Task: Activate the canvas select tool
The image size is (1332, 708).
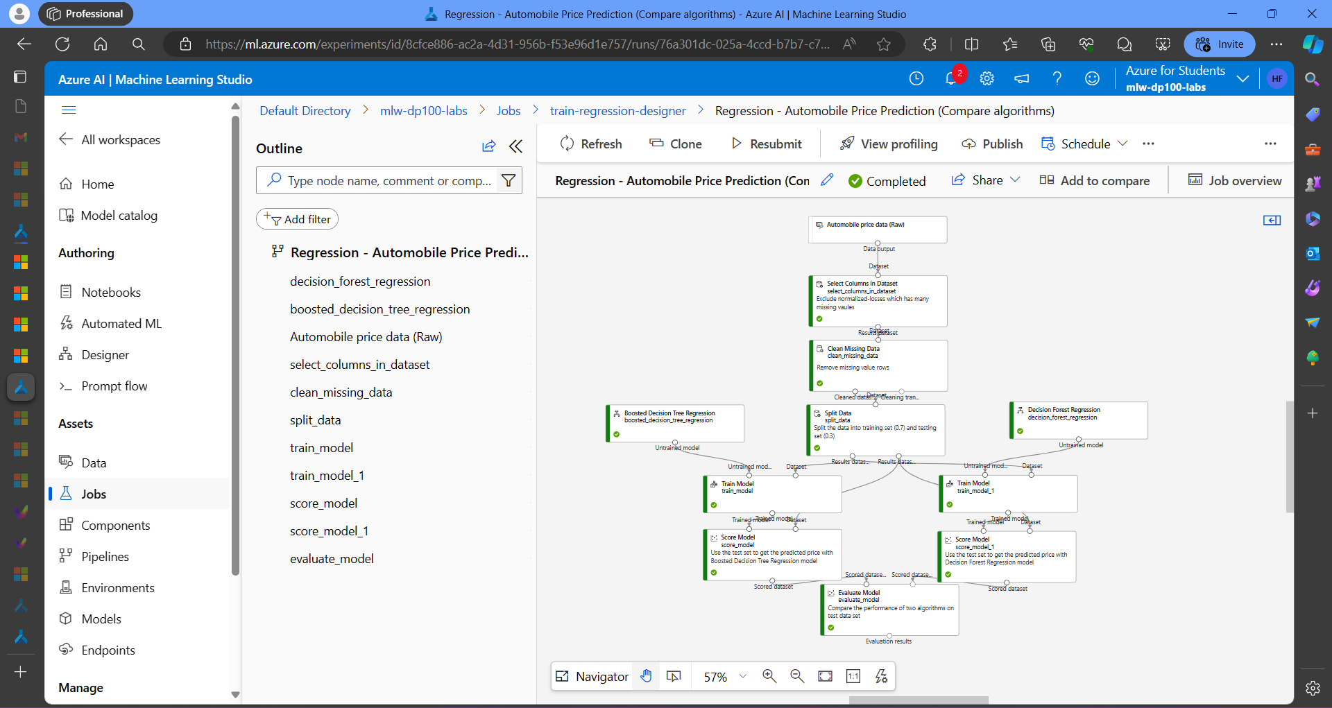Action: (x=674, y=676)
